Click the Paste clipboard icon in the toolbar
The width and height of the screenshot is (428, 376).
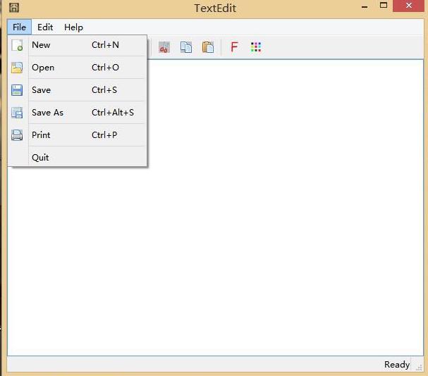tap(208, 47)
